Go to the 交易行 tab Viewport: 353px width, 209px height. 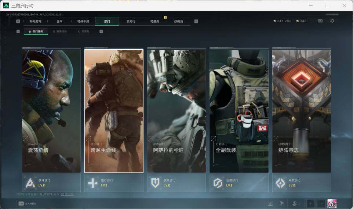[131, 21]
